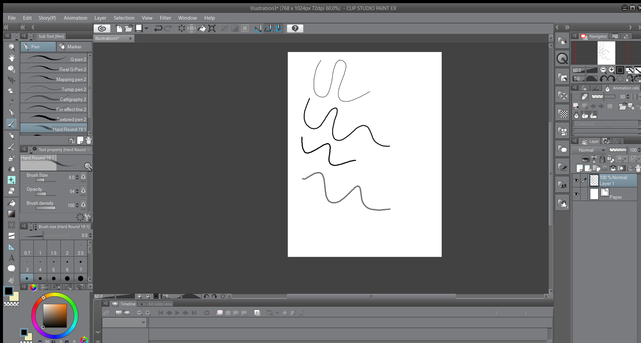Toggle visibility of the Paper layer

(x=577, y=194)
